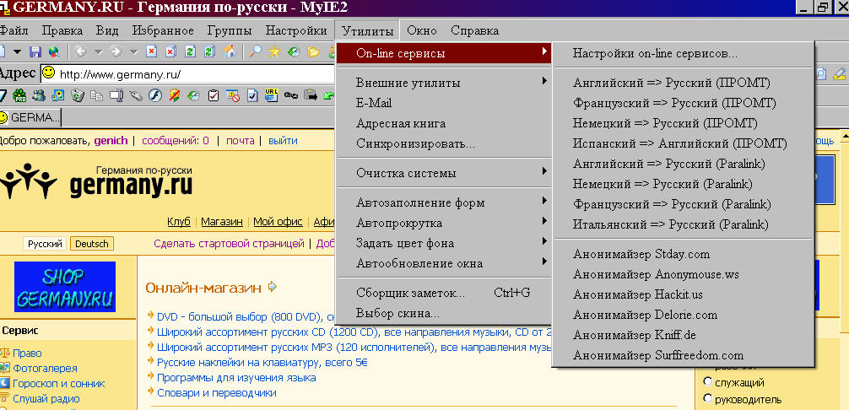This screenshot has width=849, height=410.
Task: Click the Forward navigation arrow
Action: pyautogui.click(x=116, y=52)
